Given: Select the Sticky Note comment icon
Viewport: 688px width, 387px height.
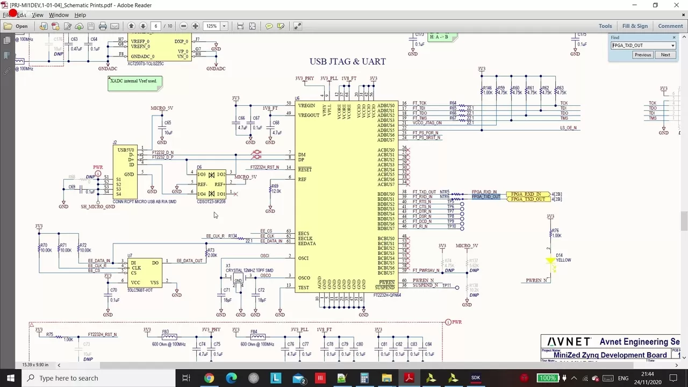Looking at the screenshot, I should (x=268, y=26).
